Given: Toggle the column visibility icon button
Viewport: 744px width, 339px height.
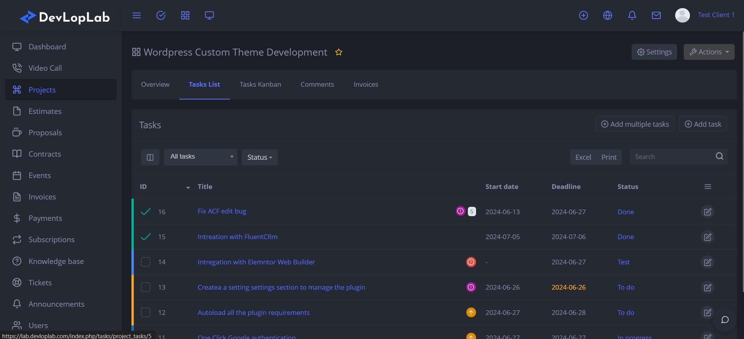Looking at the screenshot, I should tap(150, 157).
